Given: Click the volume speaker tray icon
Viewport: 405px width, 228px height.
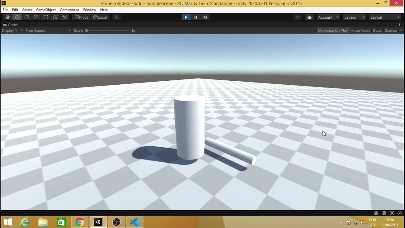Looking at the screenshot, I should tap(362, 222).
